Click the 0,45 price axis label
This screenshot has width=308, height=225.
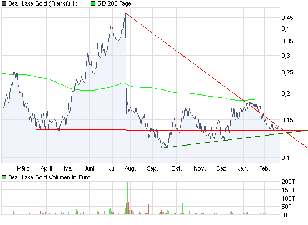(287, 18)
